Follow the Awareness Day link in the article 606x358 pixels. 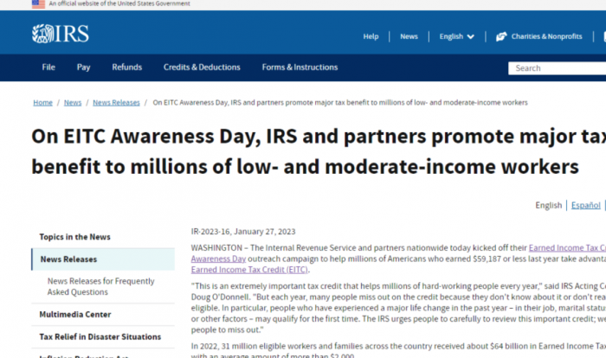pos(218,259)
